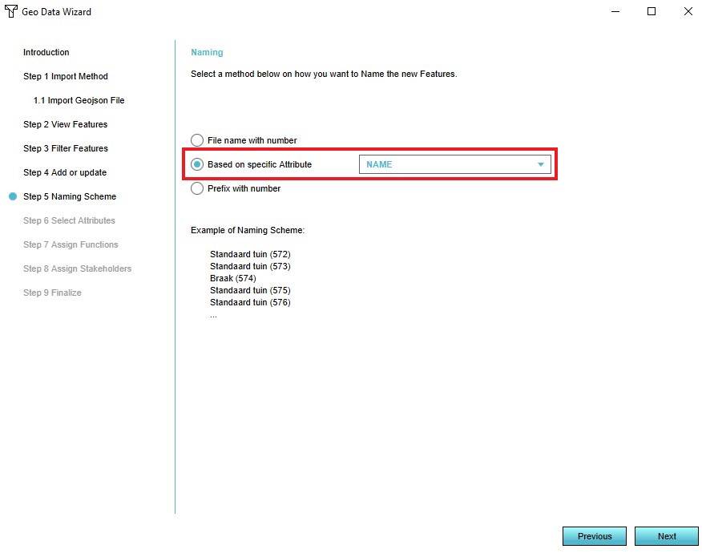Image resolution: width=702 pixels, height=553 pixels.
Task: Select 'Prefix with number' radio option
Action: pos(197,188)
